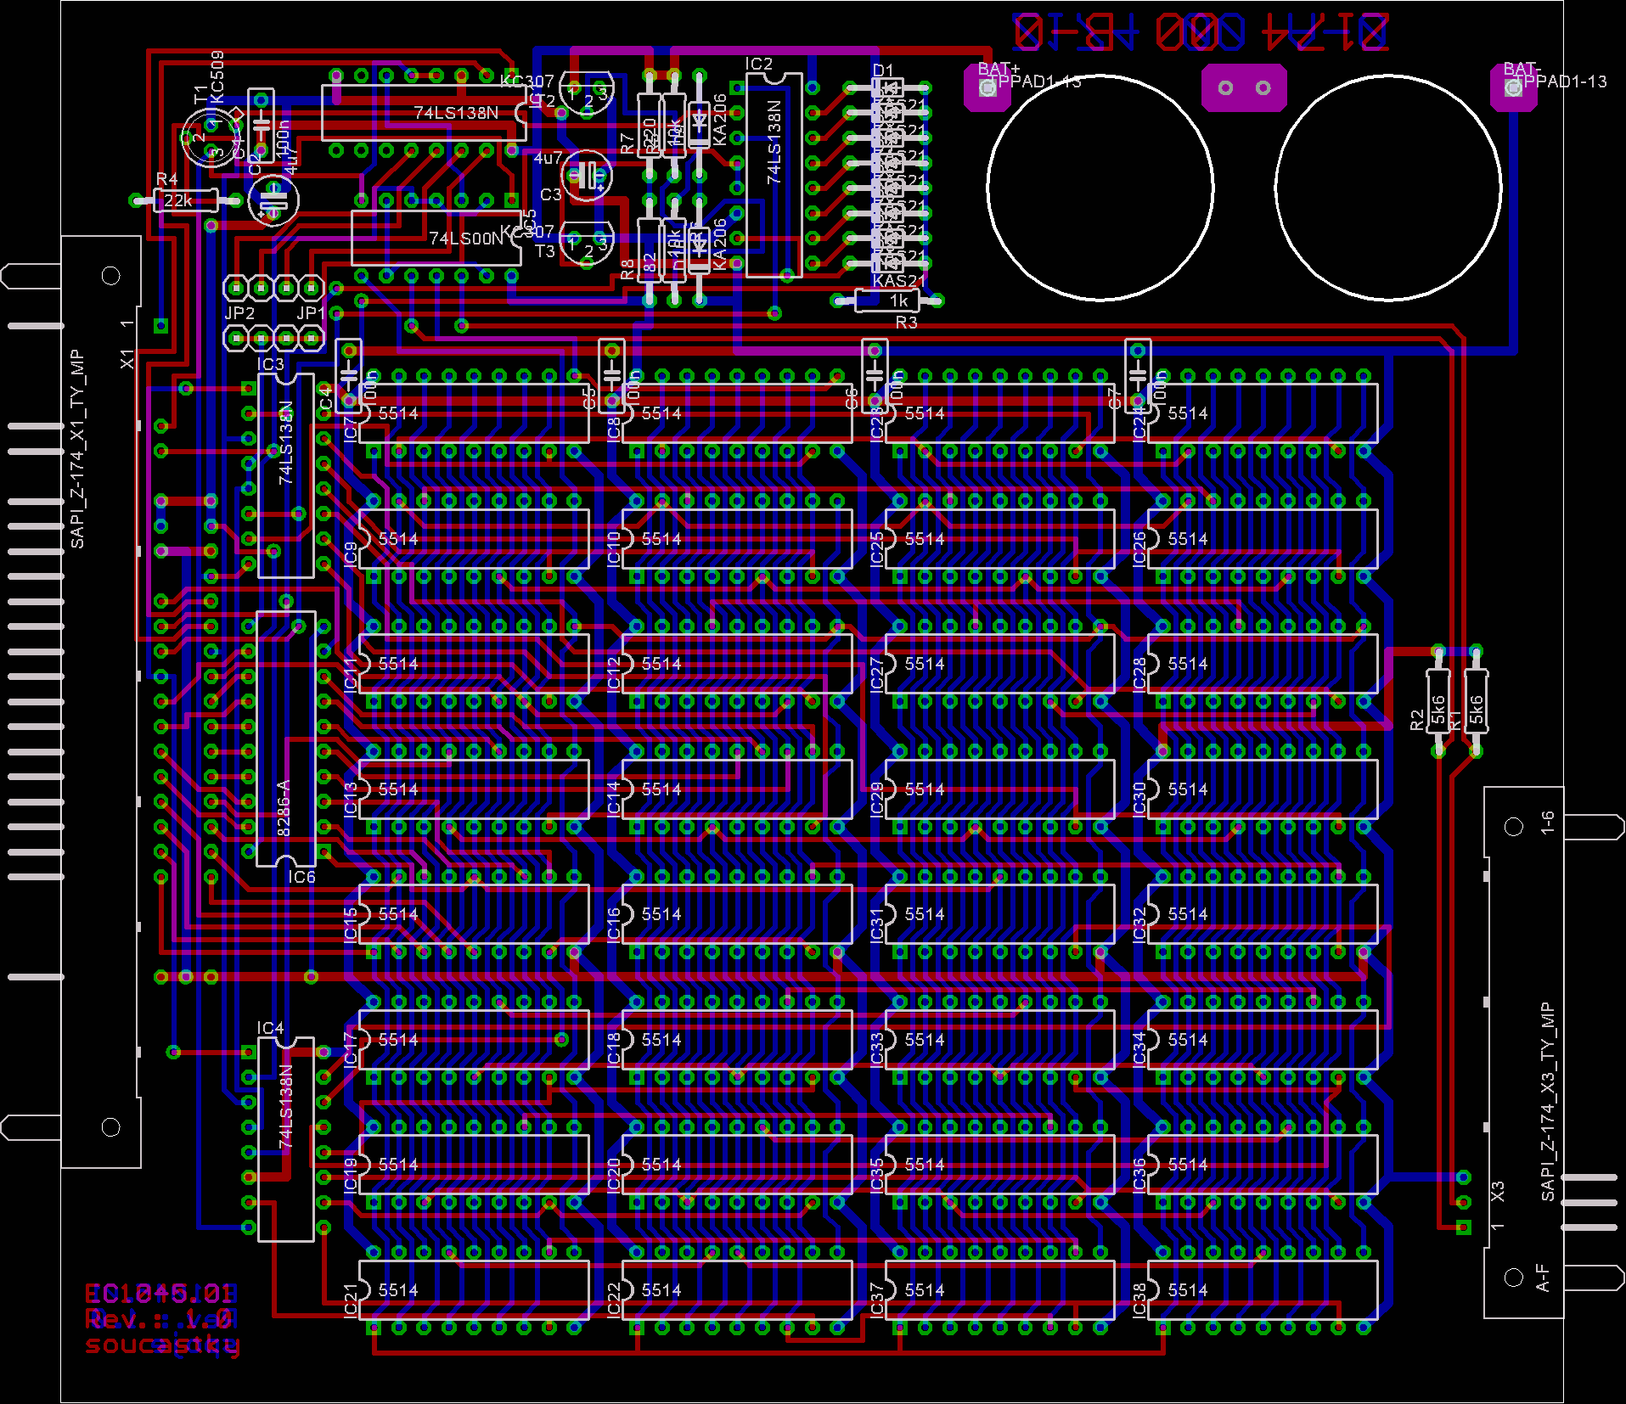This screenshot has height=1404, width=1626.
Task: Select the T1 KC509 transistor
Action: pos(211,137)
